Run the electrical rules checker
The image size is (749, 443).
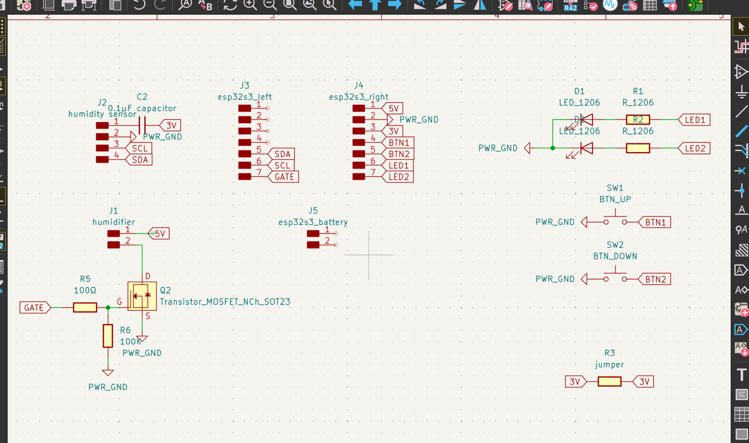tap(591, 5)
